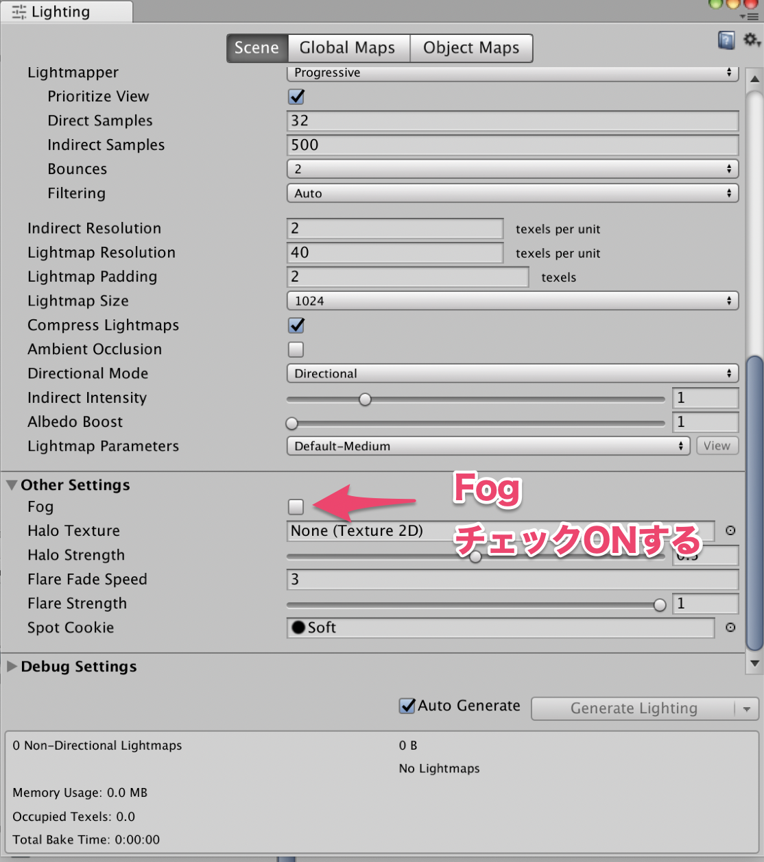Click the Flare Fade Speed input field
This screenshot has height=862, width=764.
click(x=512, y=580)
